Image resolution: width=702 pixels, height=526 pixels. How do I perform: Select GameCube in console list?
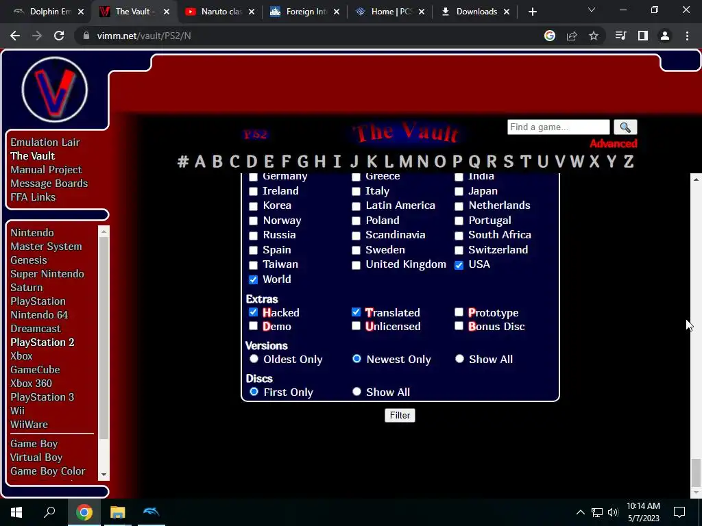pos(36,370)
